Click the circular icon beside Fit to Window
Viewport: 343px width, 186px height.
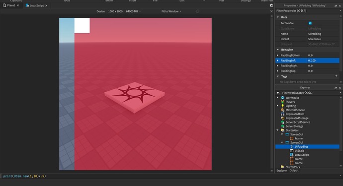197,11
